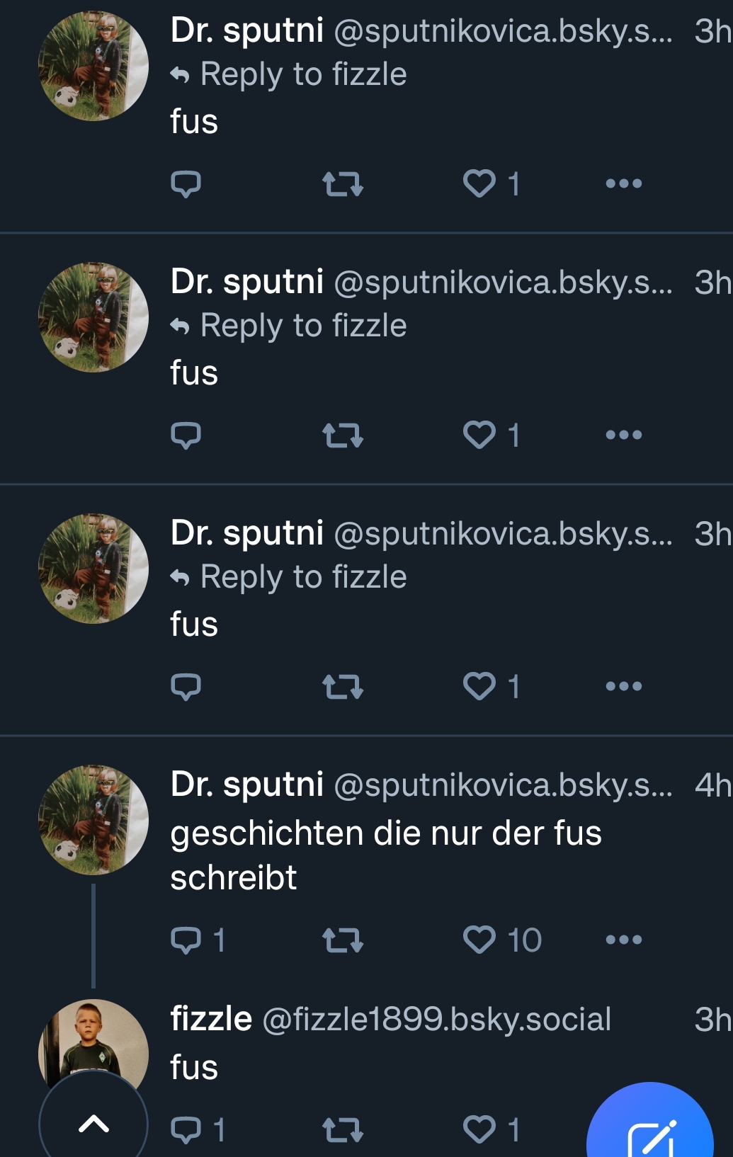Like the first Dr. sputni fus post
The height and width of the screenshot is (1157, 733).
[479, 184]
